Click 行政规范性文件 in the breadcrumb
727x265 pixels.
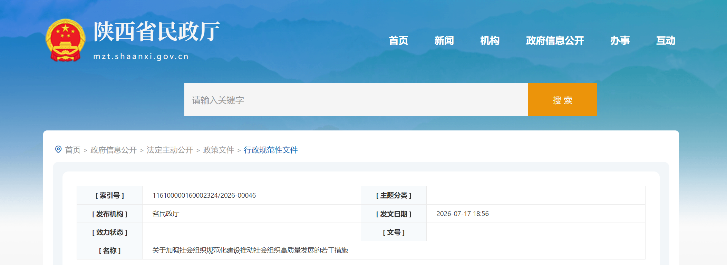(x=271, y=150)
